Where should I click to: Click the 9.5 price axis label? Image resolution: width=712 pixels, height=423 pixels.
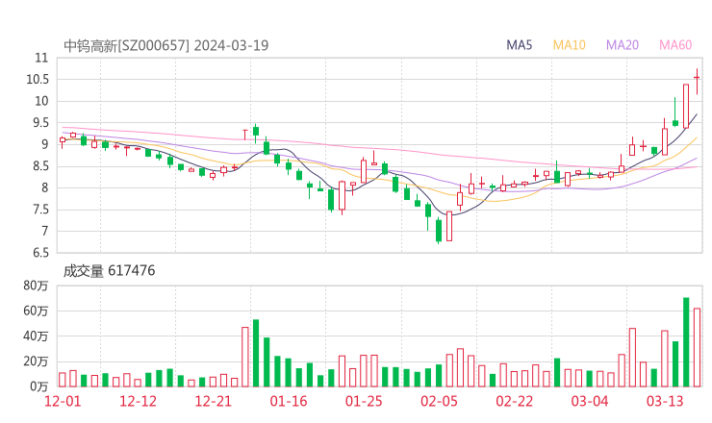[x=40, y=122]
